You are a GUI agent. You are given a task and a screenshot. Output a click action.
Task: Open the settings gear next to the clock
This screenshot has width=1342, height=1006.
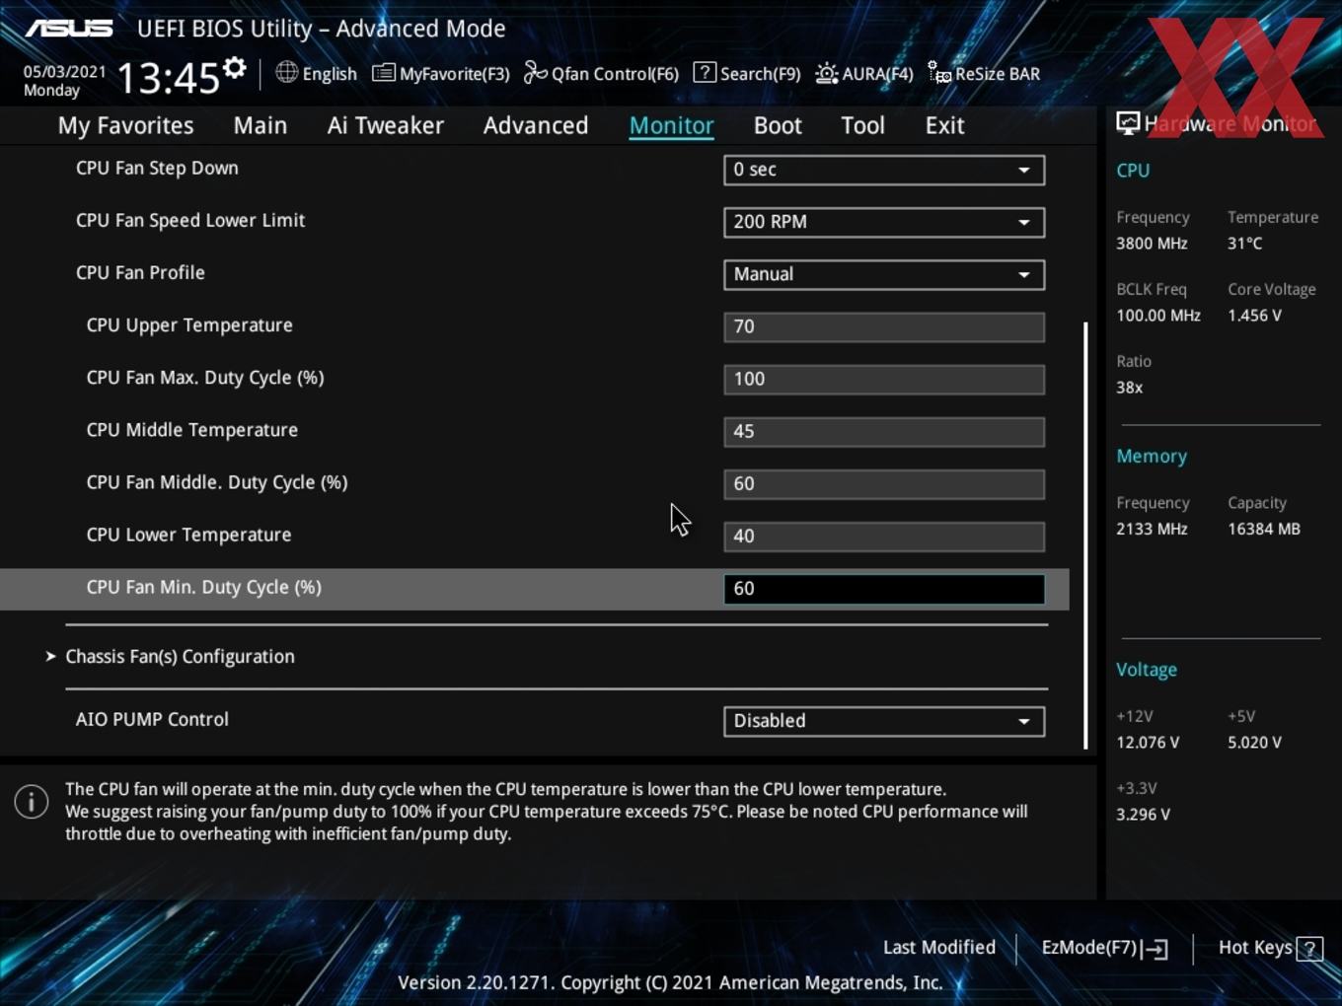pyautogui.click(x=235, y=68)
